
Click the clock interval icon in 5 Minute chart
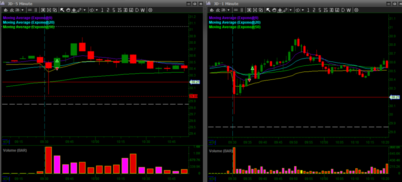(x=91, y=10)
